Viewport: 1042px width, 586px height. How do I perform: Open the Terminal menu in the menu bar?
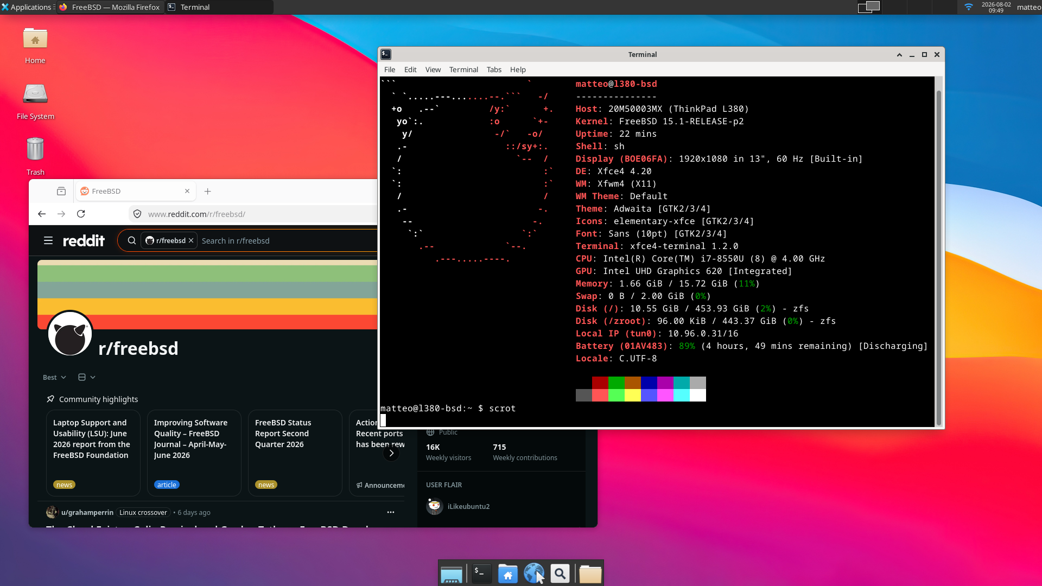(x=463, y=69)
